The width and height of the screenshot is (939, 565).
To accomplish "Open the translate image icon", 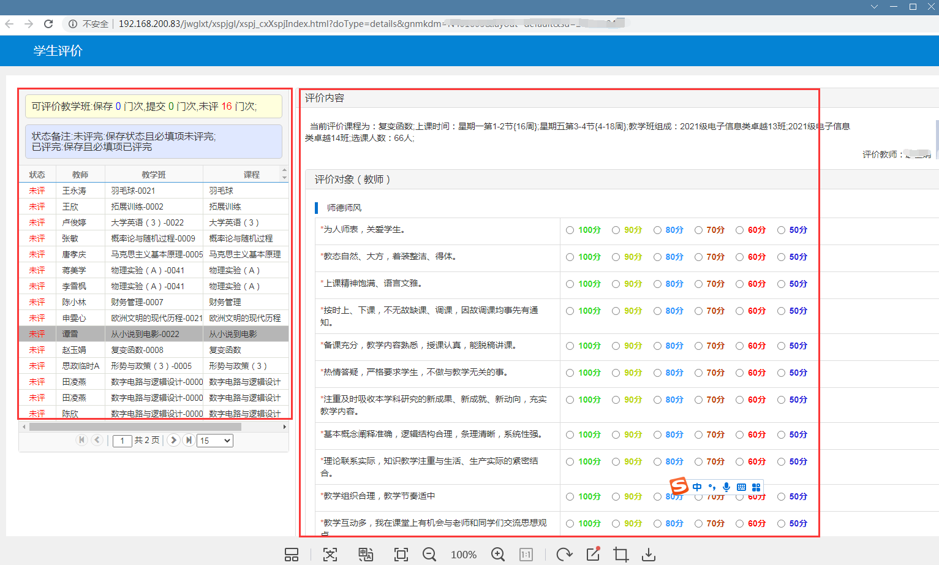I will point(366,555).
